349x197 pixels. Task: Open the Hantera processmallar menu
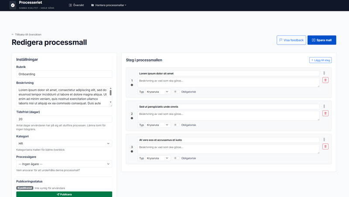109,5
